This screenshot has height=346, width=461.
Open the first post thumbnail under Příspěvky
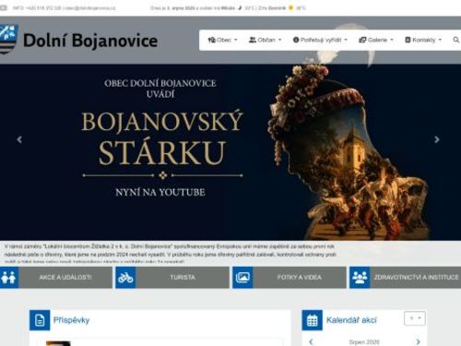click(x=58, y=343)
